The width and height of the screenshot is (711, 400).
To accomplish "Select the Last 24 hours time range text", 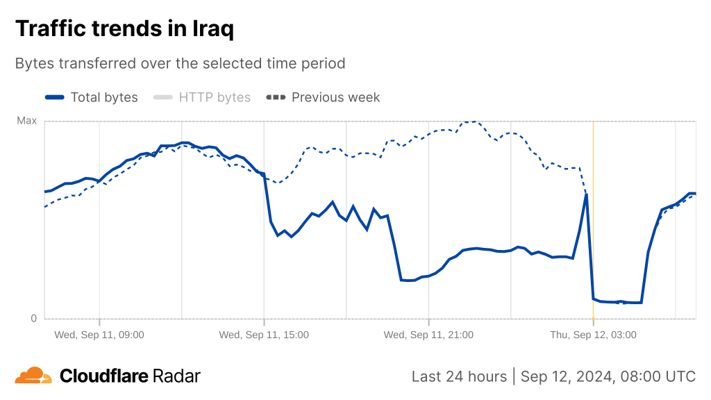I will click(x=459, y=376).
